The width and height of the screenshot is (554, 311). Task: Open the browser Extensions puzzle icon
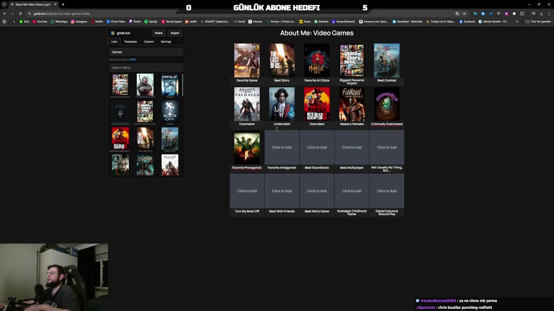click(522, 13)
